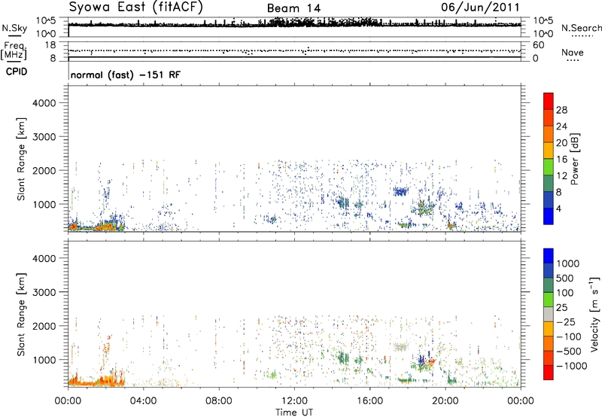Click the '18' frequency axis tick label
Viewport: 602px width, 417px height.
50,45
